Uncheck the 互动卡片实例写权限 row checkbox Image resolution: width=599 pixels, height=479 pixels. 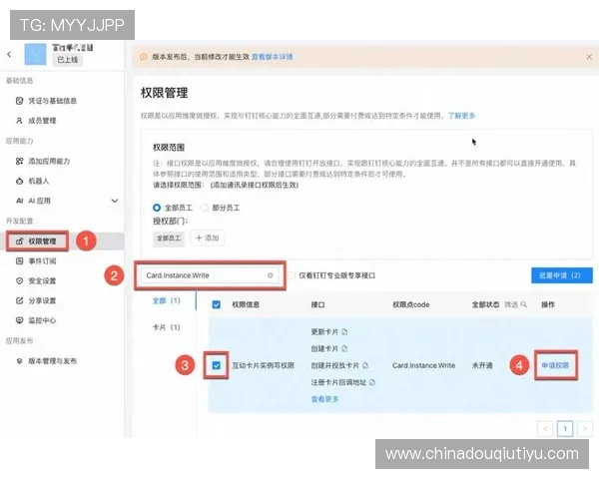pyautogui.click(x=217, y=365)
